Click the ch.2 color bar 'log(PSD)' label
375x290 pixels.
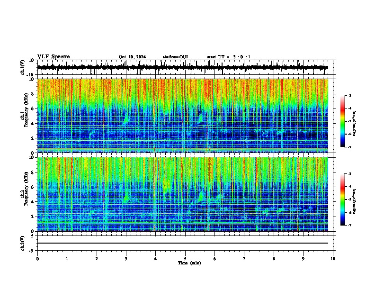pos(355,201)
